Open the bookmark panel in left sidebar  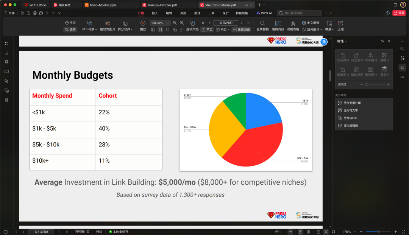pyautogui.click(x=6, y=53)
